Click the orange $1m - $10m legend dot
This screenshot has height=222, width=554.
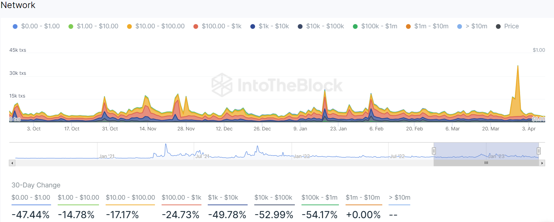[x=408, y=27]
